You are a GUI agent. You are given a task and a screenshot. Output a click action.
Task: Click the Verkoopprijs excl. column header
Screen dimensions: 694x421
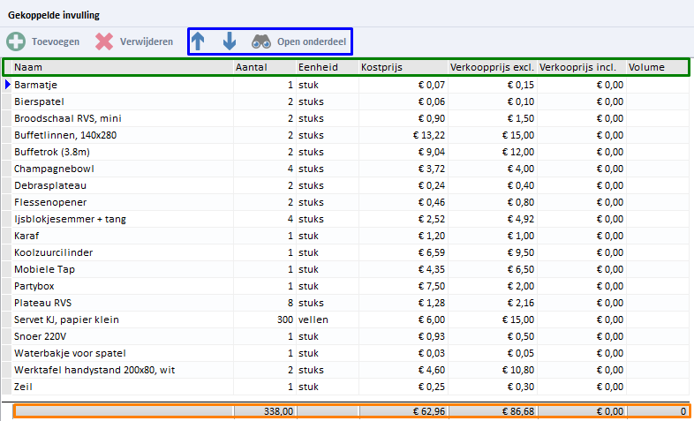pos(492,67)
